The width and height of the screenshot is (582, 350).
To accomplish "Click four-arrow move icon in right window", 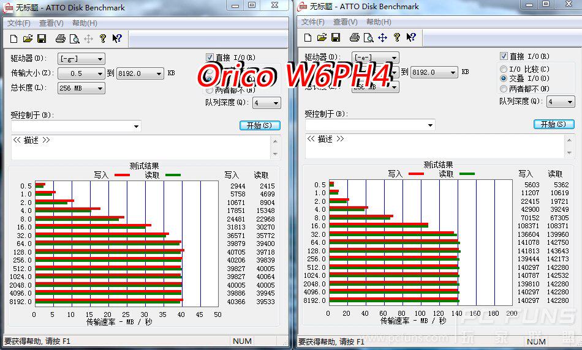I will click(x=382, y=37).
